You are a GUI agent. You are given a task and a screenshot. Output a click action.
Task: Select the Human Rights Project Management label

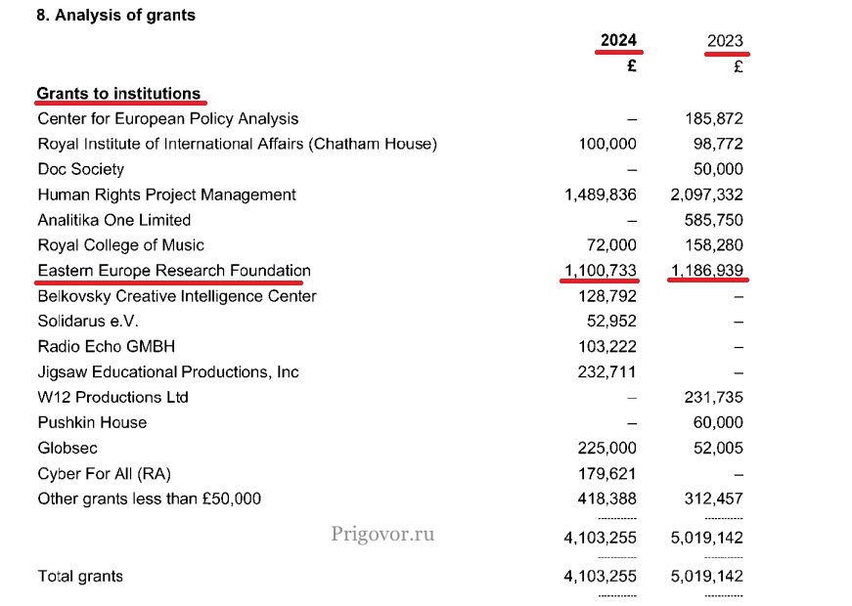[x=166, y=195]
